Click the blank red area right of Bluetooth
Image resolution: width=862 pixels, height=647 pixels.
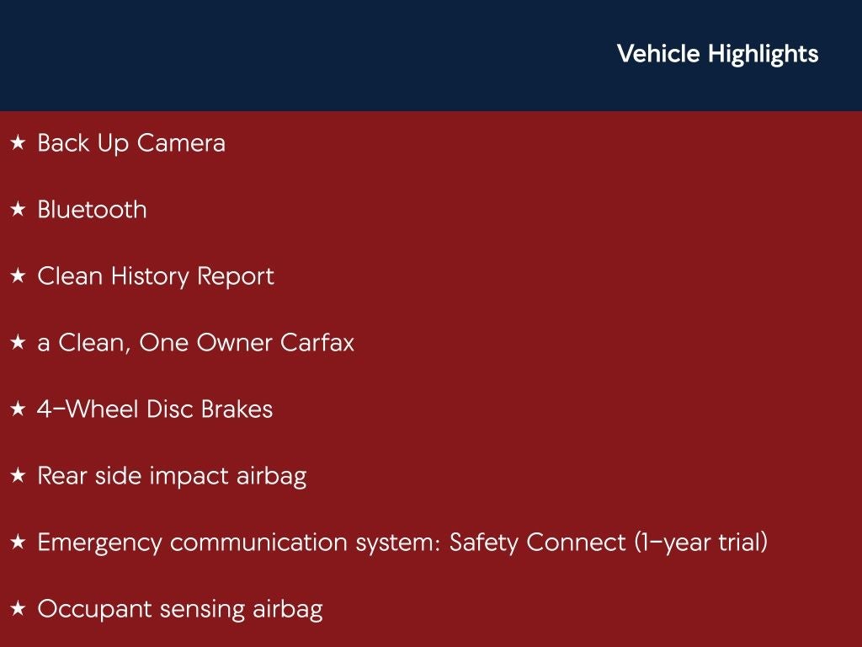pyautogui.click(x=505, y=210)
